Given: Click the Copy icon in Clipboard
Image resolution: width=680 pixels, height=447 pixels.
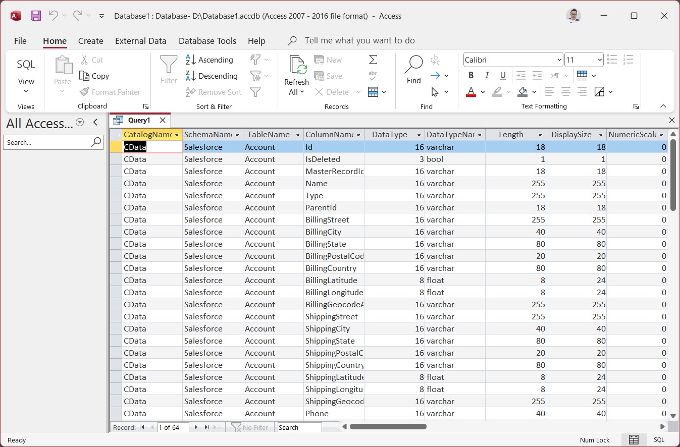Looking at the screenshot, I should click(94, 76).
